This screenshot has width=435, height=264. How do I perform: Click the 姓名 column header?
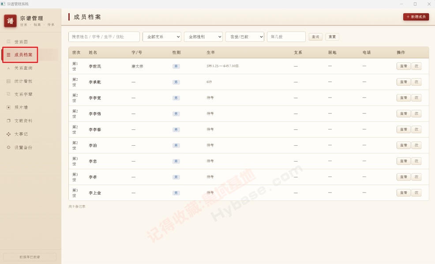click(93, 53)
